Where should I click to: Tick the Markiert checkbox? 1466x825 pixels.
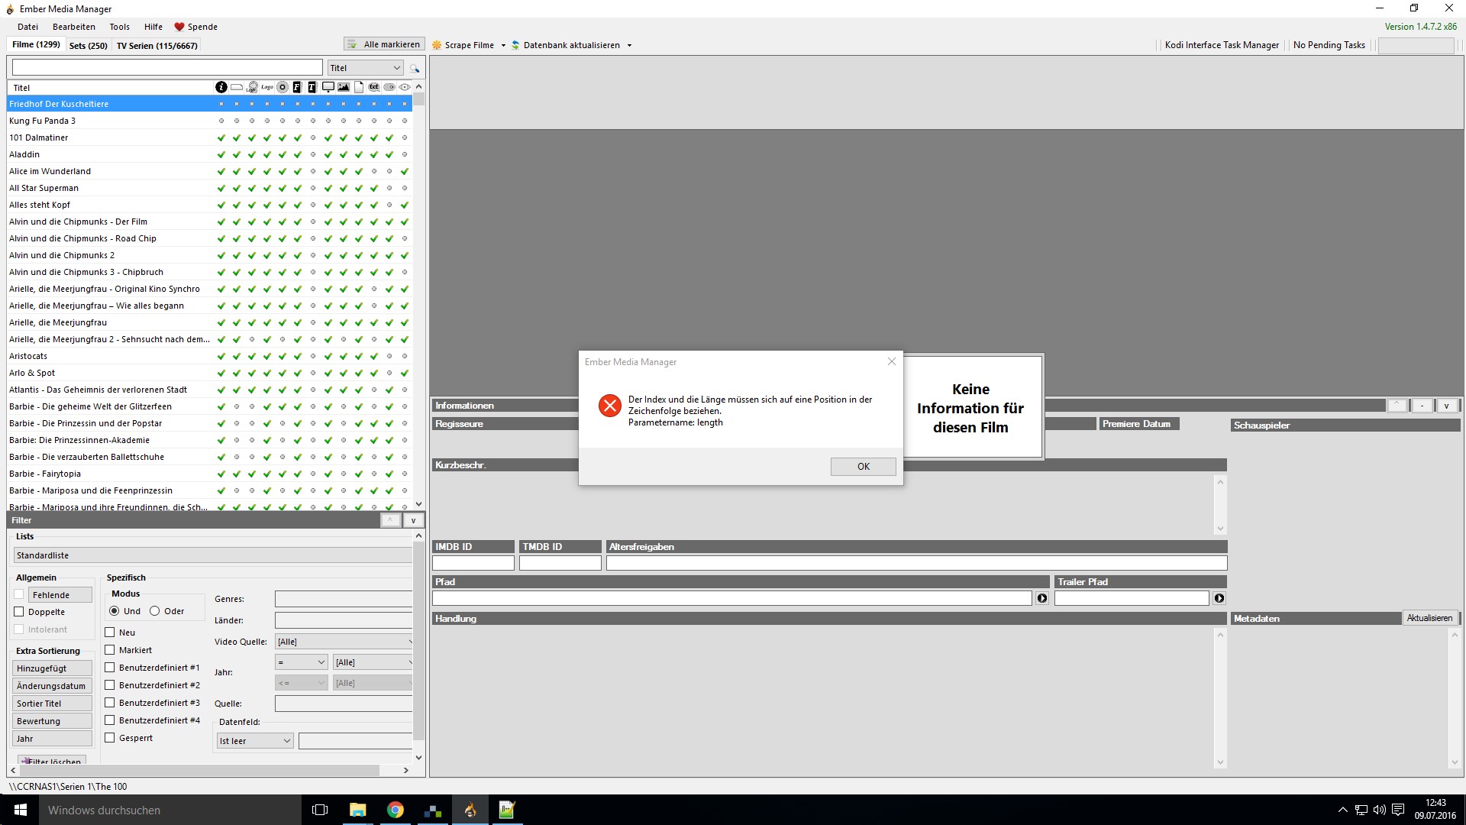coord(110,650)
